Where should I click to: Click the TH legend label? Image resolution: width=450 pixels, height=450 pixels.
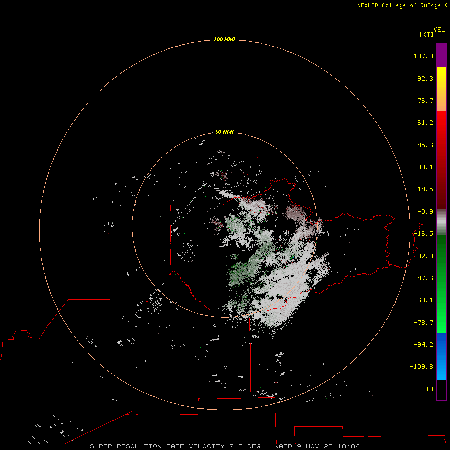[x=429, y=389]
